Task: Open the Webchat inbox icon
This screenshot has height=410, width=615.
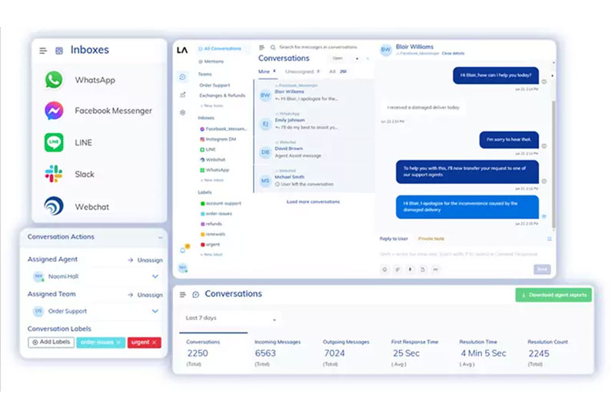Action: (53, 206)
